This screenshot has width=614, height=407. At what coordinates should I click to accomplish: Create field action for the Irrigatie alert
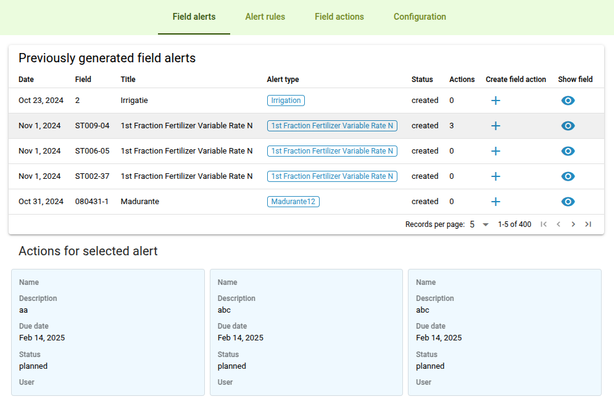click(x=495, y=101)
